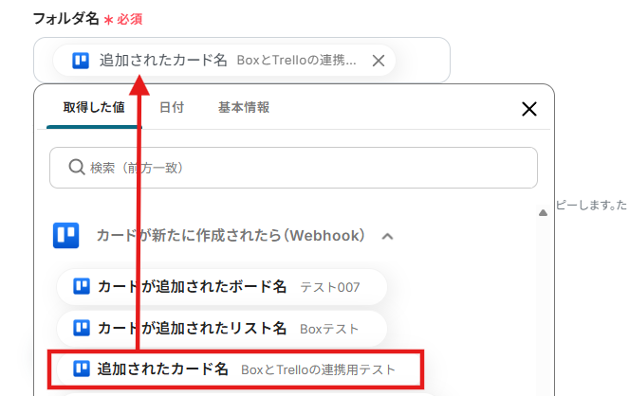Remove the 追加されたカード名 chip from folder name field
The image size is (629, 396).
[x=379, y=61]
